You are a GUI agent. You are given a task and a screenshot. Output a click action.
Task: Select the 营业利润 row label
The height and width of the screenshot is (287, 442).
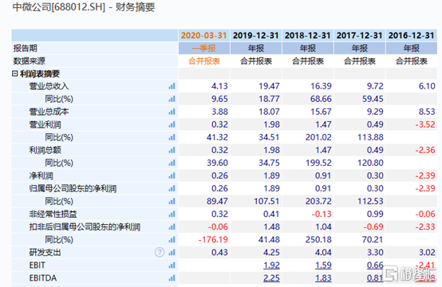(x=45, y=124)
